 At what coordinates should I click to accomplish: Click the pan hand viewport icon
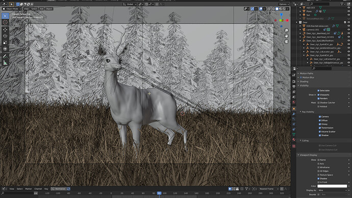click(x=287, y=36)
